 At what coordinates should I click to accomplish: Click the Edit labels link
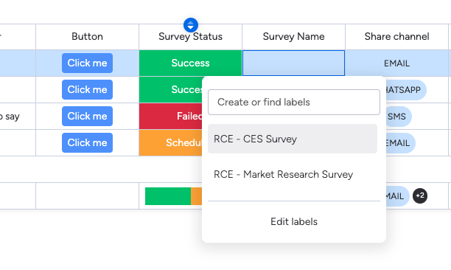click(294, 221)
